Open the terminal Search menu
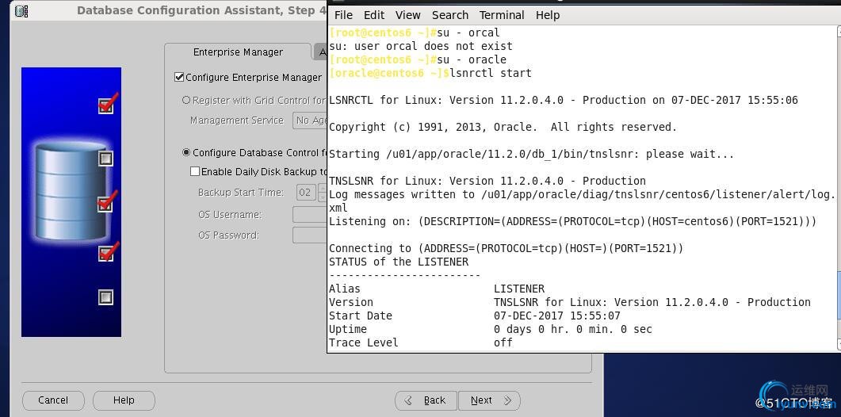This screenshot has height=417, width=841. pos(450,16)
